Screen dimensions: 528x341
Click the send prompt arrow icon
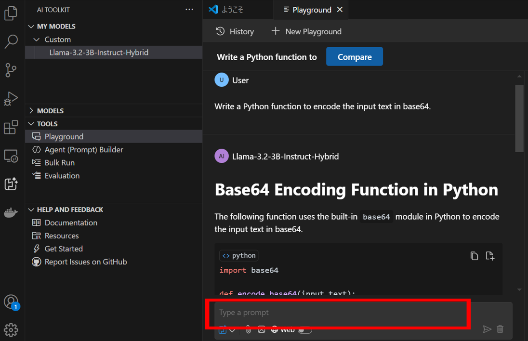(487, 329)
